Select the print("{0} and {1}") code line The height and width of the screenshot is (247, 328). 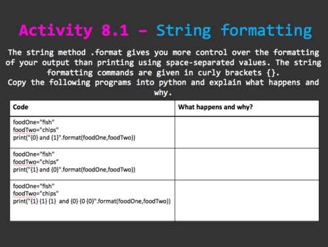click(74, 138)
